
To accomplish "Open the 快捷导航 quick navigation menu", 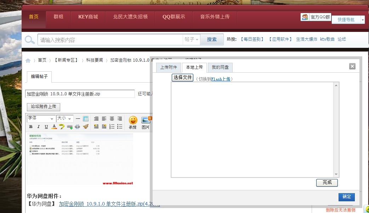I will tap(346, 19).
